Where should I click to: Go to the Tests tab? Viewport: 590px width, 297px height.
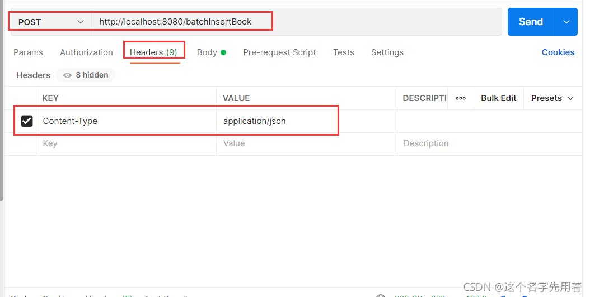click(344, 52)
